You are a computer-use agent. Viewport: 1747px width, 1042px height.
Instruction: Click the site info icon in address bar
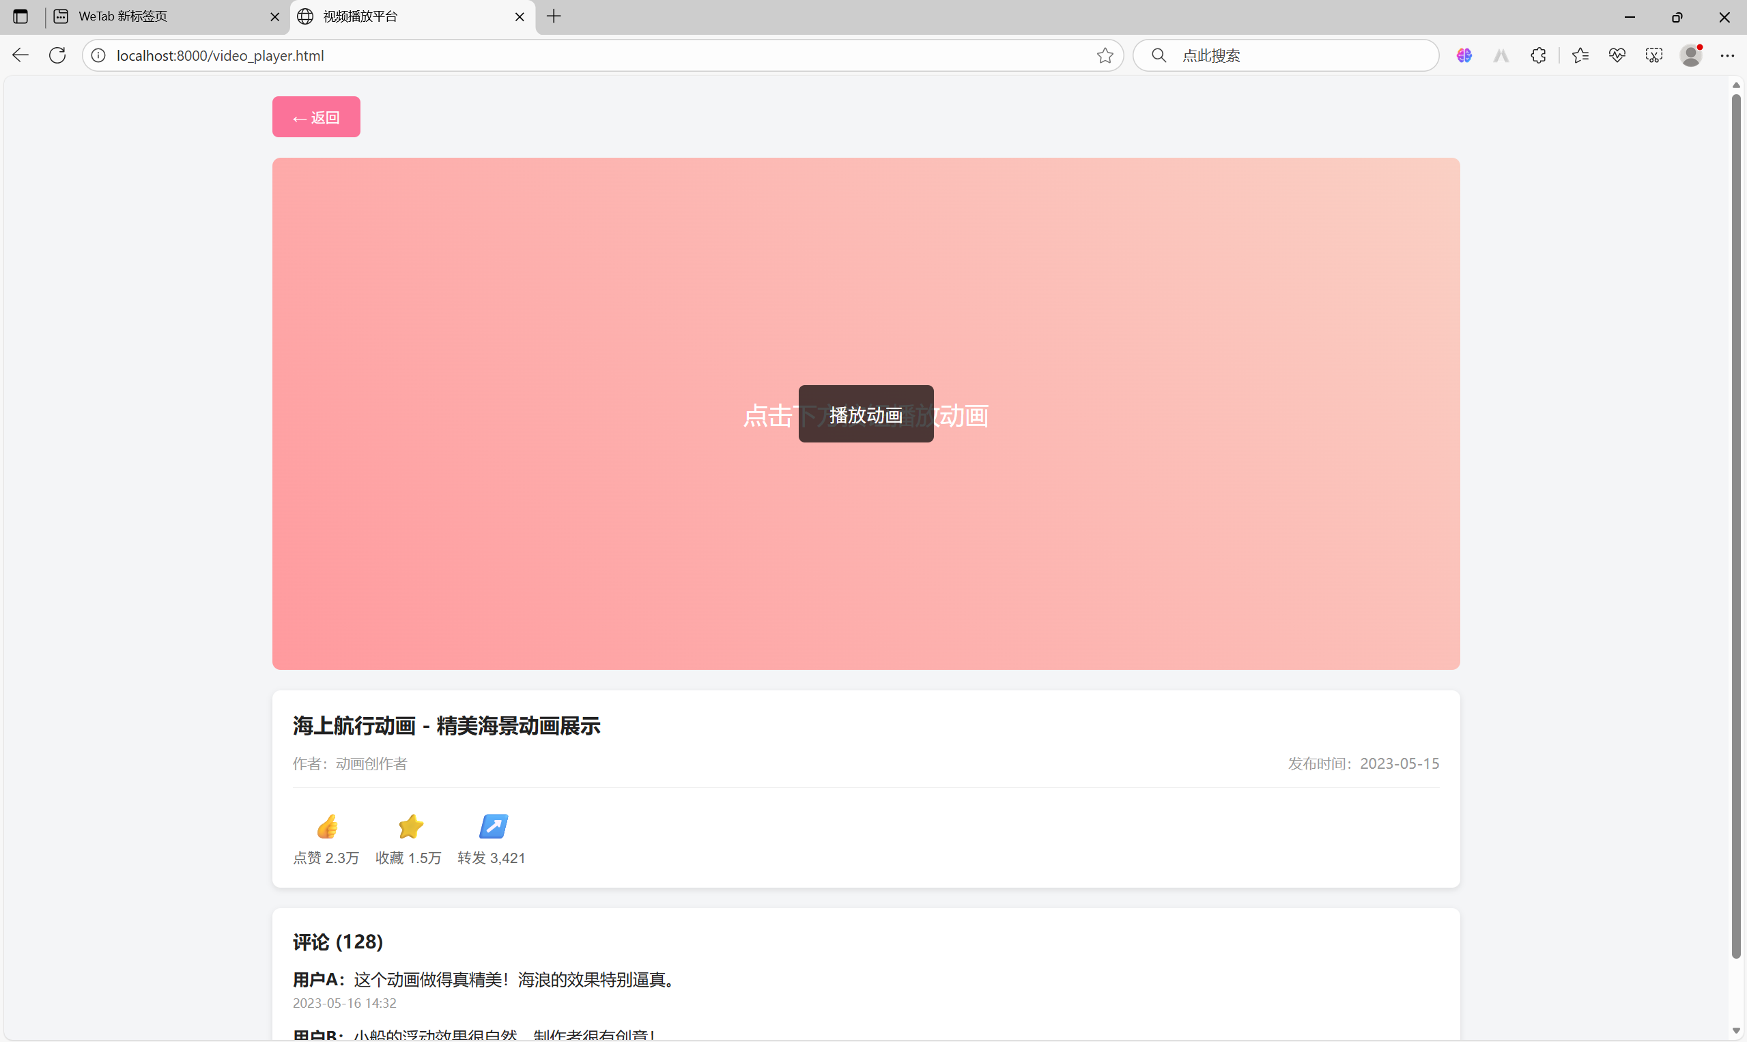98,55
